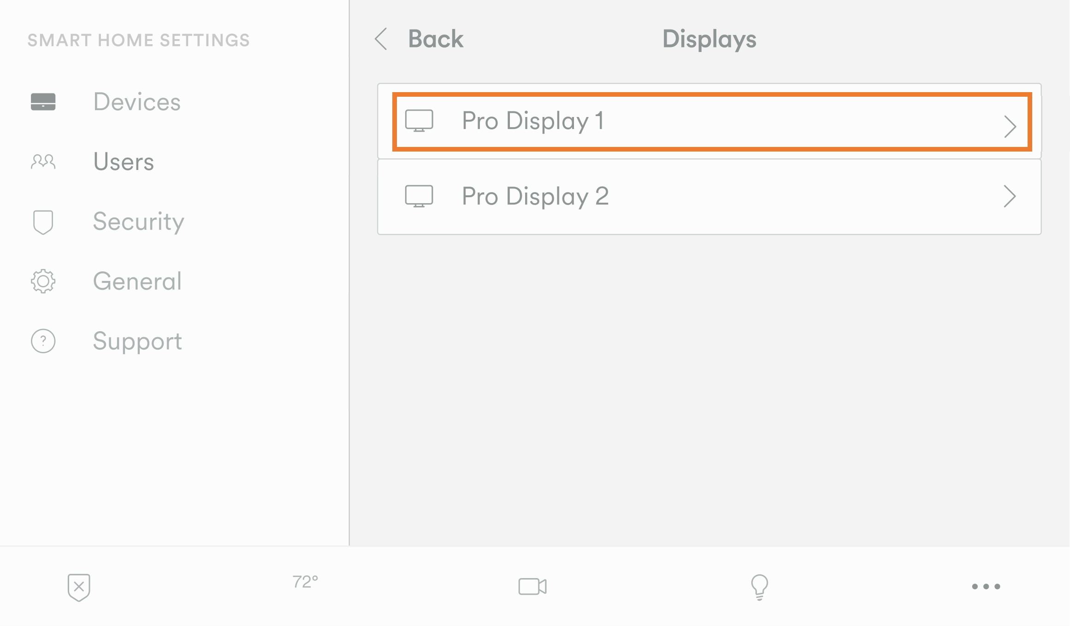Click the Users people icon

point(43,162)
